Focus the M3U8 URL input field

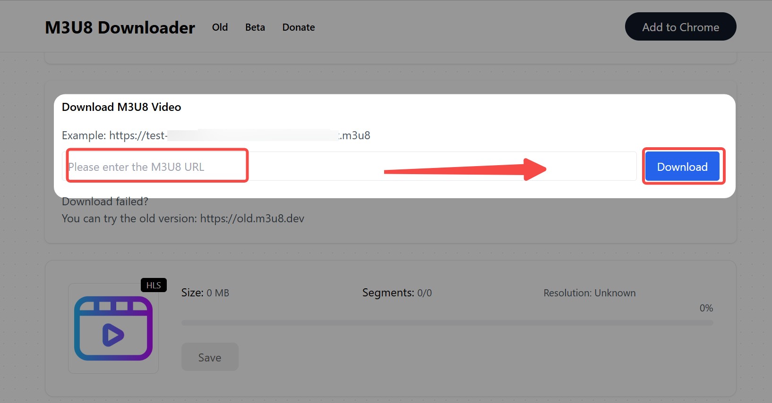coord(349,166)
